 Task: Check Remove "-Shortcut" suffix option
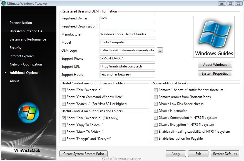click(x=156, y=90)
